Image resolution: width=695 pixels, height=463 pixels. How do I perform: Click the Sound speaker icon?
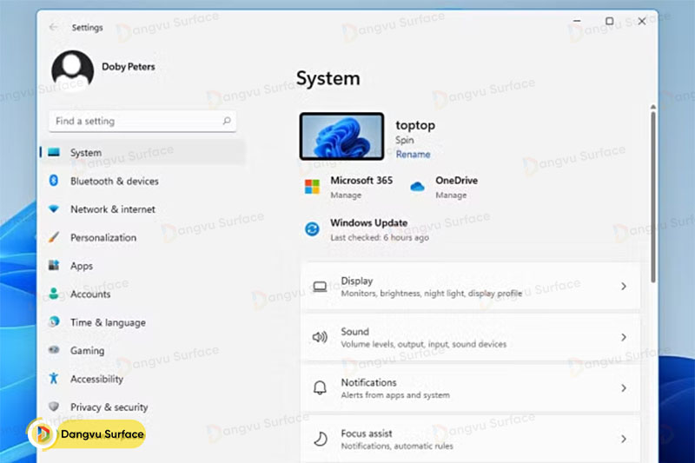pyautogui.click(x=320, y=338)
